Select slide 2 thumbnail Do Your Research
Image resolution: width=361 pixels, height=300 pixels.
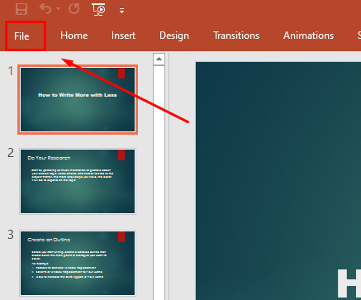pos(78,181)
